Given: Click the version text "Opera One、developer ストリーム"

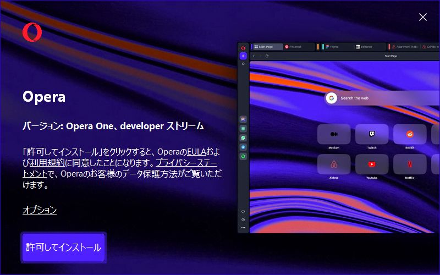Looking at the screenshot, I should click(x=135, y=127).
